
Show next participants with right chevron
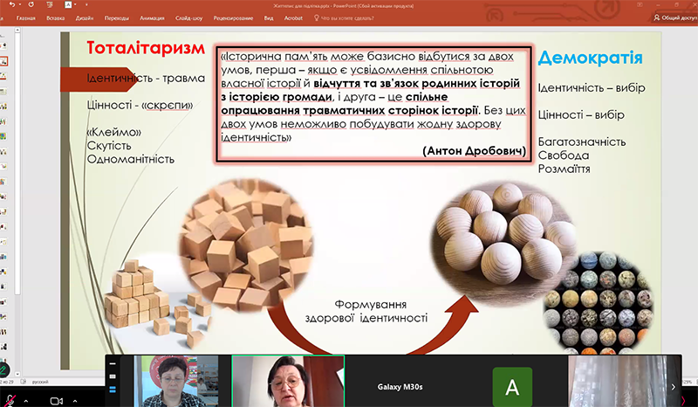coord(673,387)
